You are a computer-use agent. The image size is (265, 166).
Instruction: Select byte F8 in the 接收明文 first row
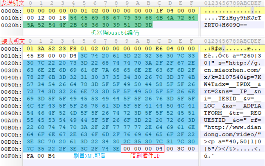(73, 49)
